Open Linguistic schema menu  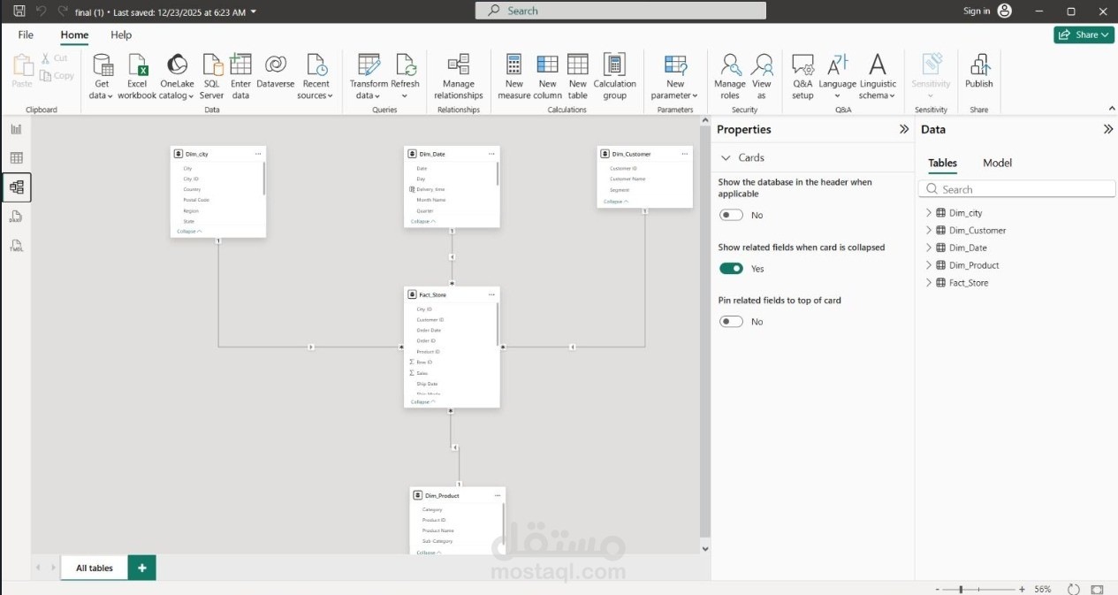click(878, 77)
